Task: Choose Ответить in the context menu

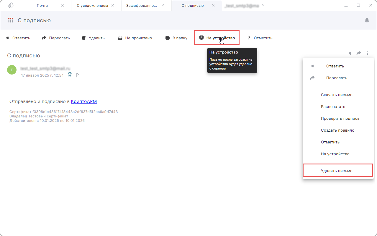Action: pos(338,66)
